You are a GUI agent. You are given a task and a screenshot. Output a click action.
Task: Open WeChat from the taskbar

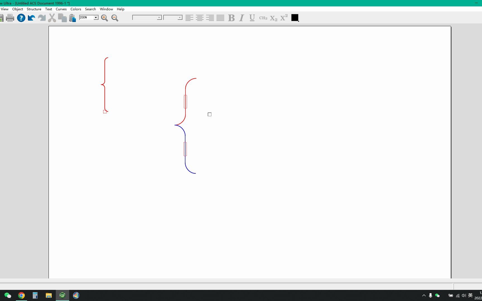coord(8,295)
